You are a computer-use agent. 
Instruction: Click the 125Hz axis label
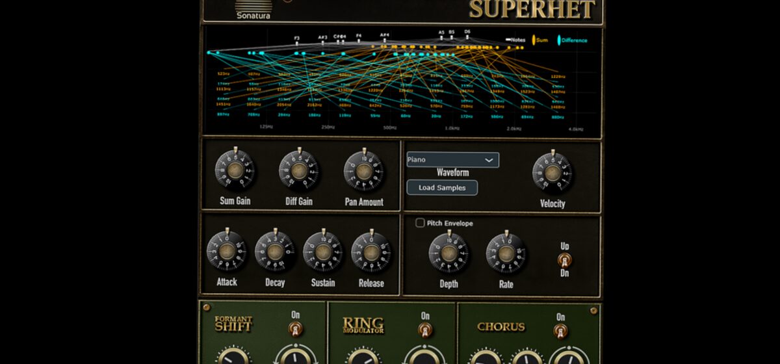(266, 128)
